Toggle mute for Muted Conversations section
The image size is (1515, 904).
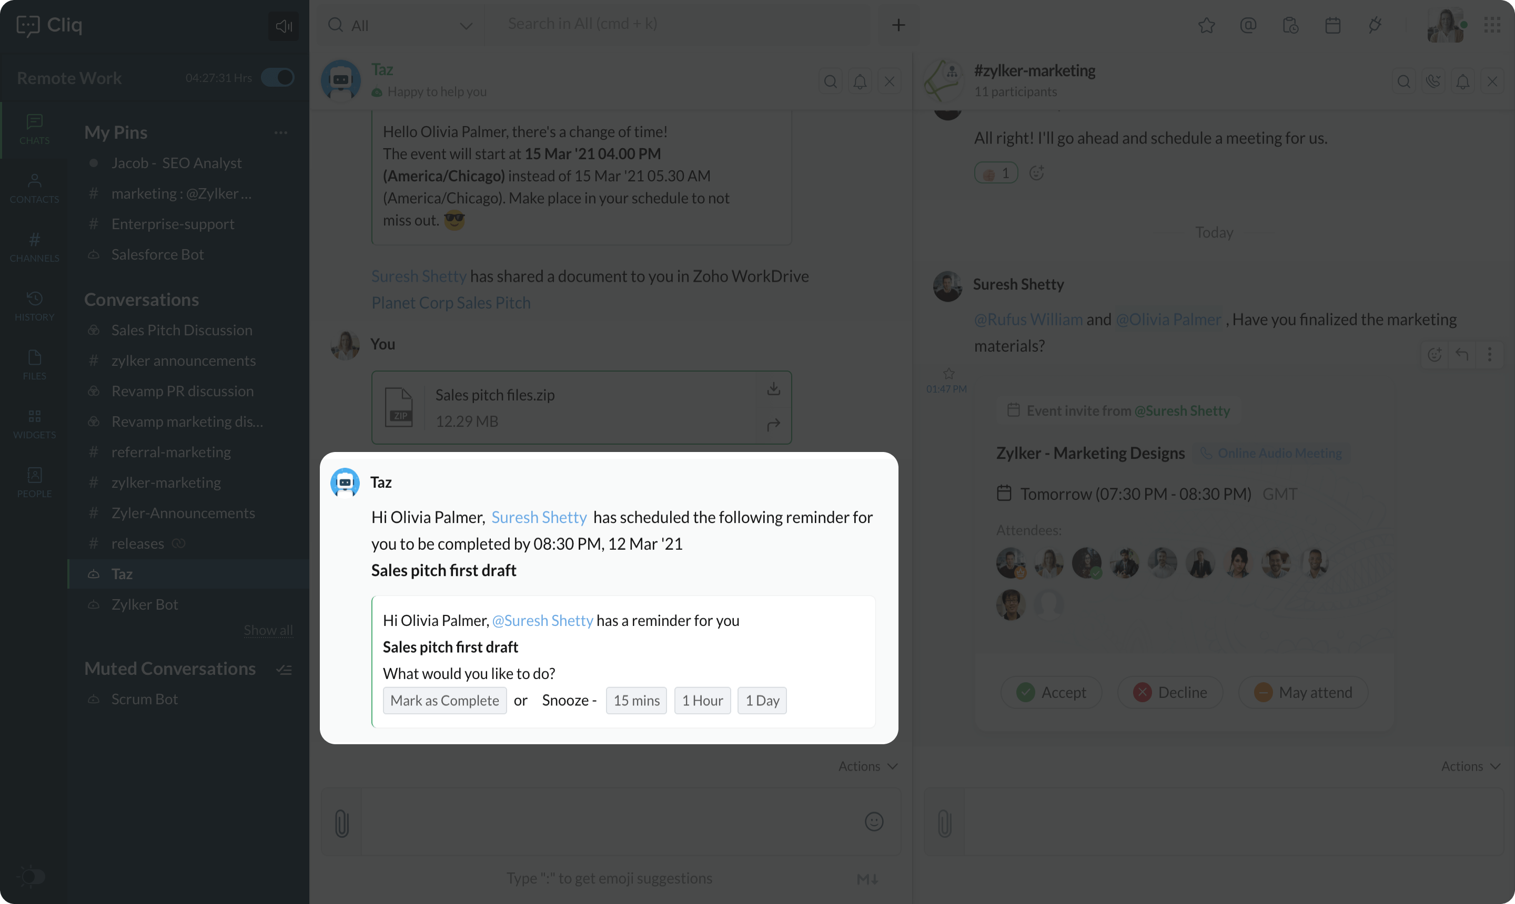pyautogui.click(x=284, y=669)
